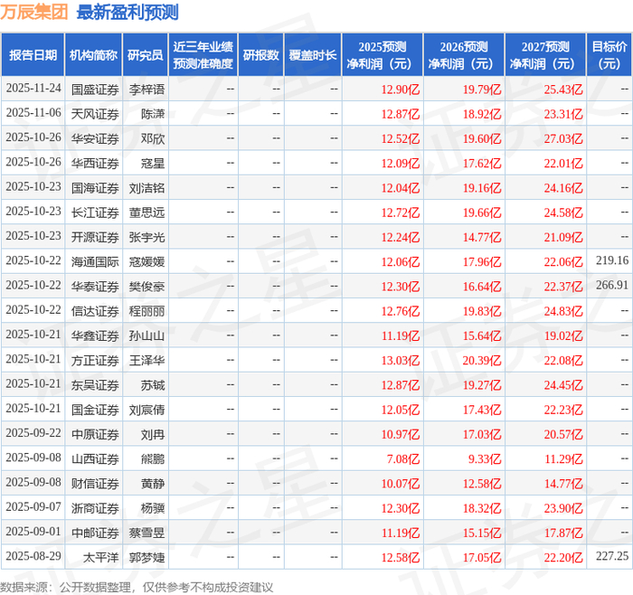This screenshot has width=633, height=595.
Task: Select the 目标价(元) column header
Action: tap(609, 55)
